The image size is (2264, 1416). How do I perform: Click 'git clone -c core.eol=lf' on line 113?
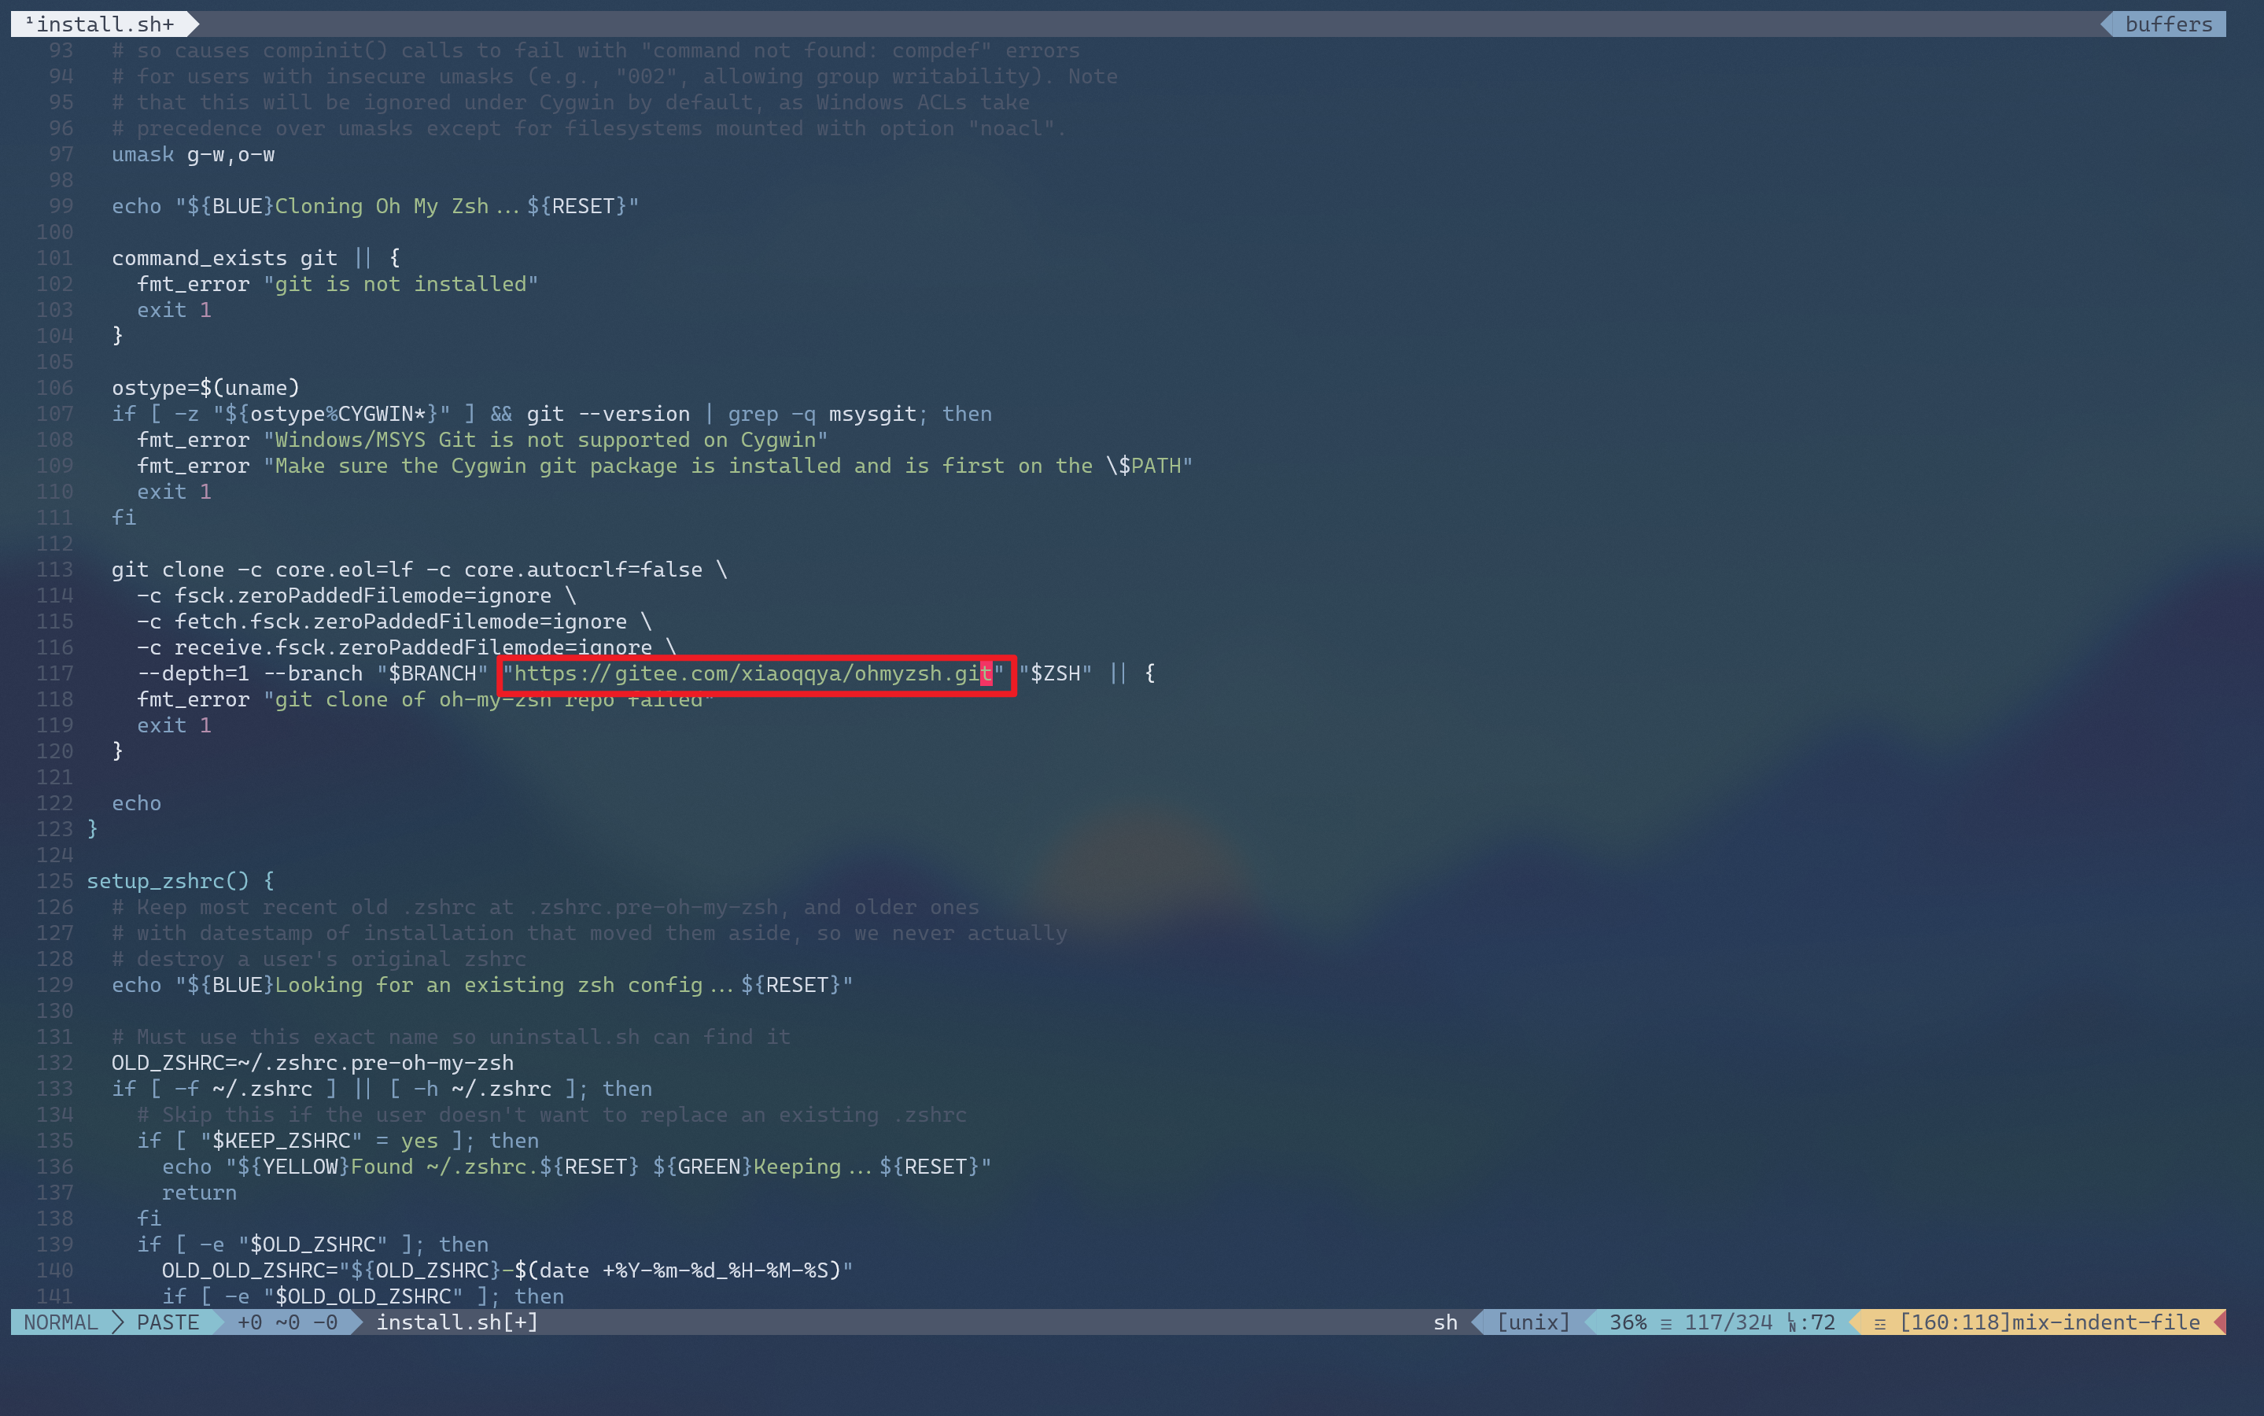click(262, 570)
